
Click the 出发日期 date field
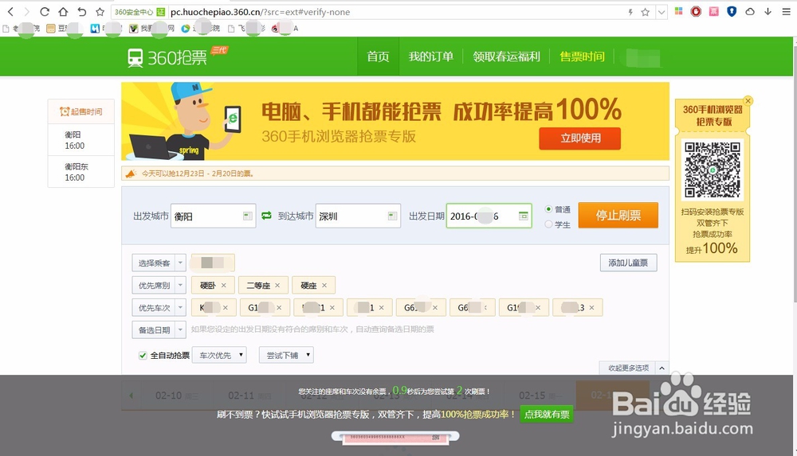(x=489, y=216)
